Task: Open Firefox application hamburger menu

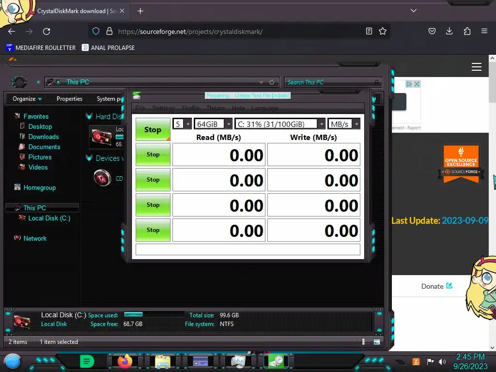Action: point(484,31)
